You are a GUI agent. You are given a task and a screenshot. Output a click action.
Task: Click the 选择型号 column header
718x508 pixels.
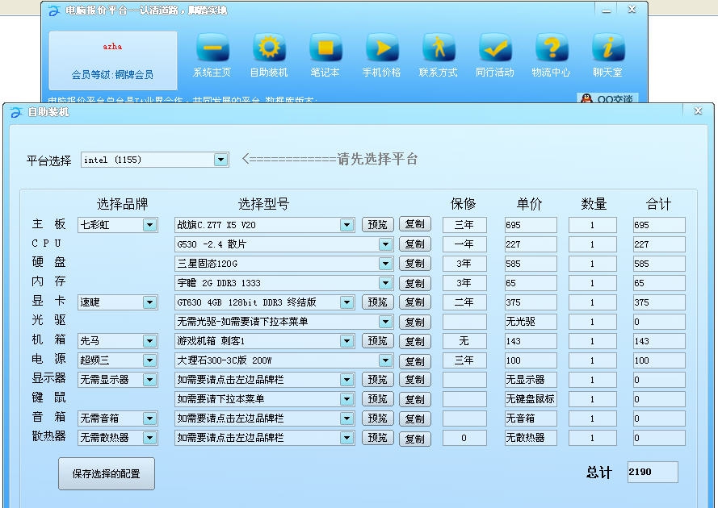pos(263,204)
